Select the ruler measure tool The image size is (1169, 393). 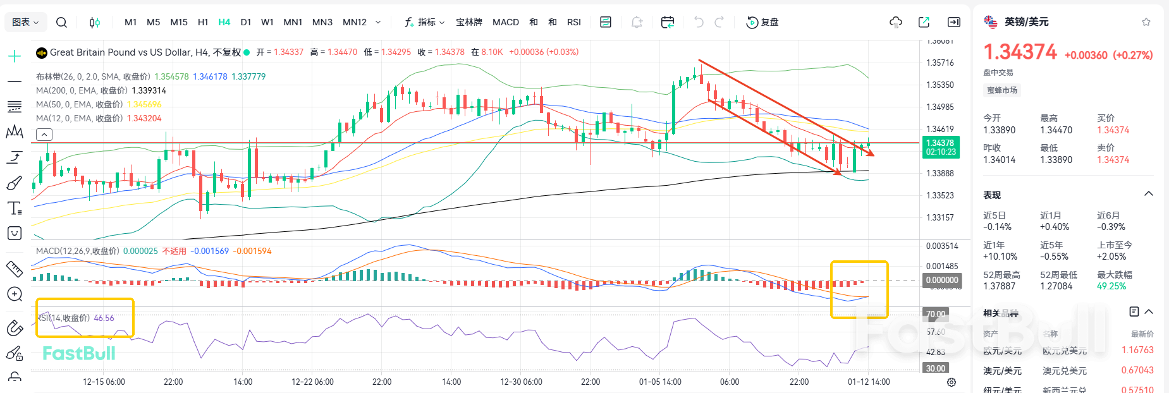pos(14,269)
